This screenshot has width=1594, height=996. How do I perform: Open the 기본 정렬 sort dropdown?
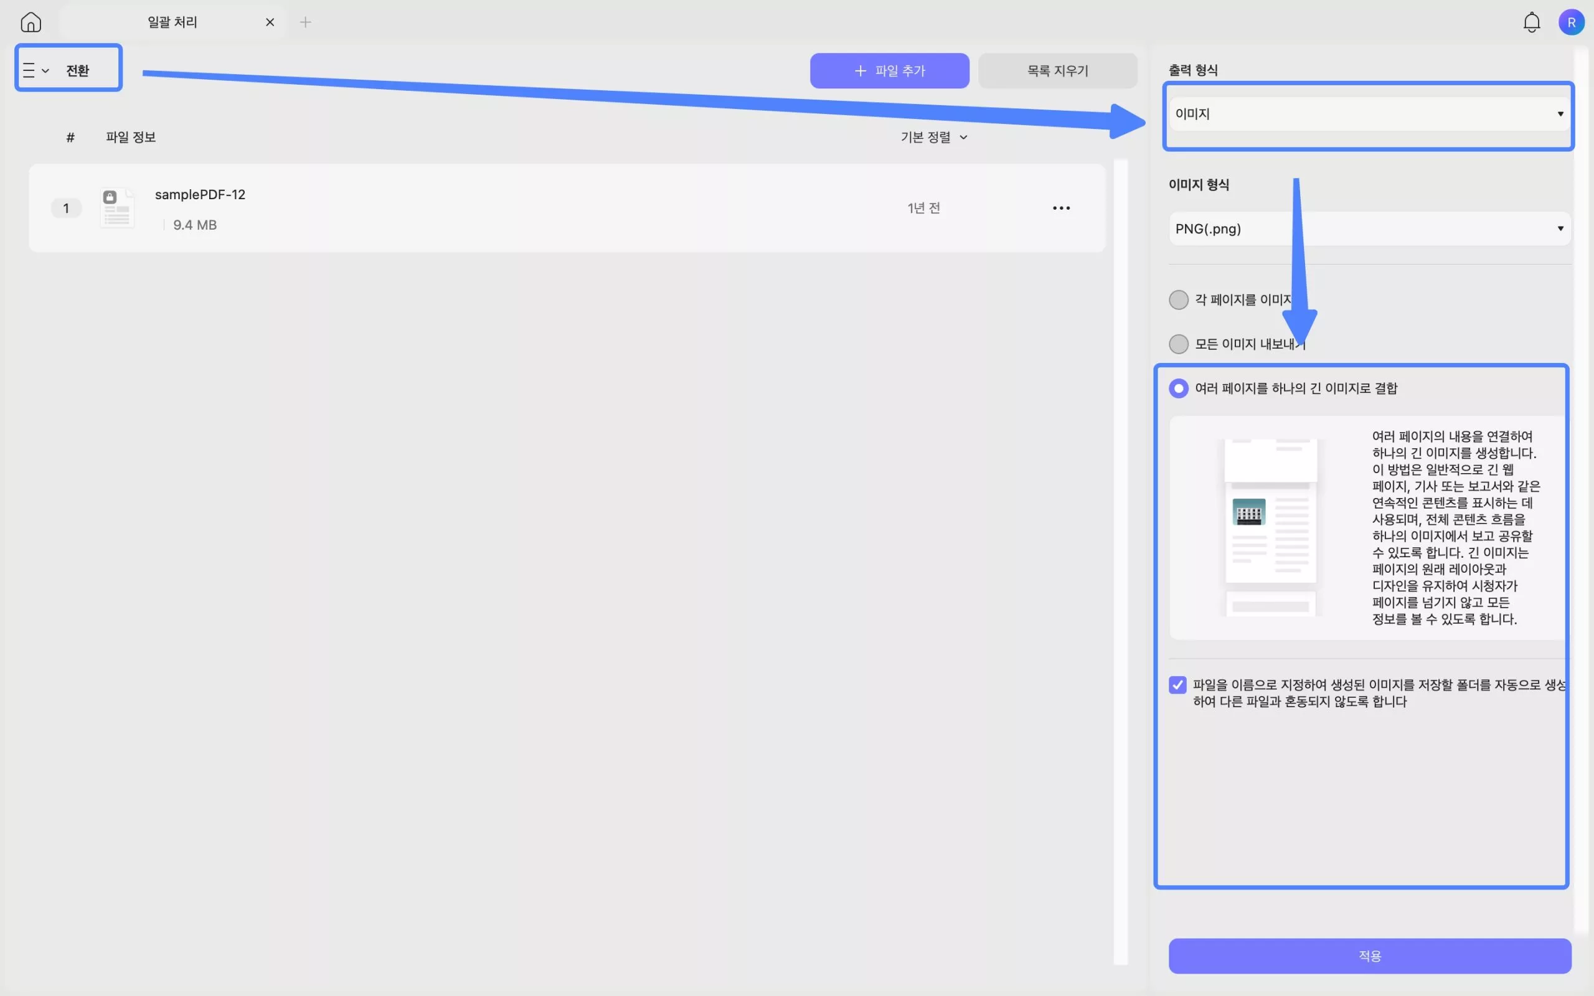933,137
